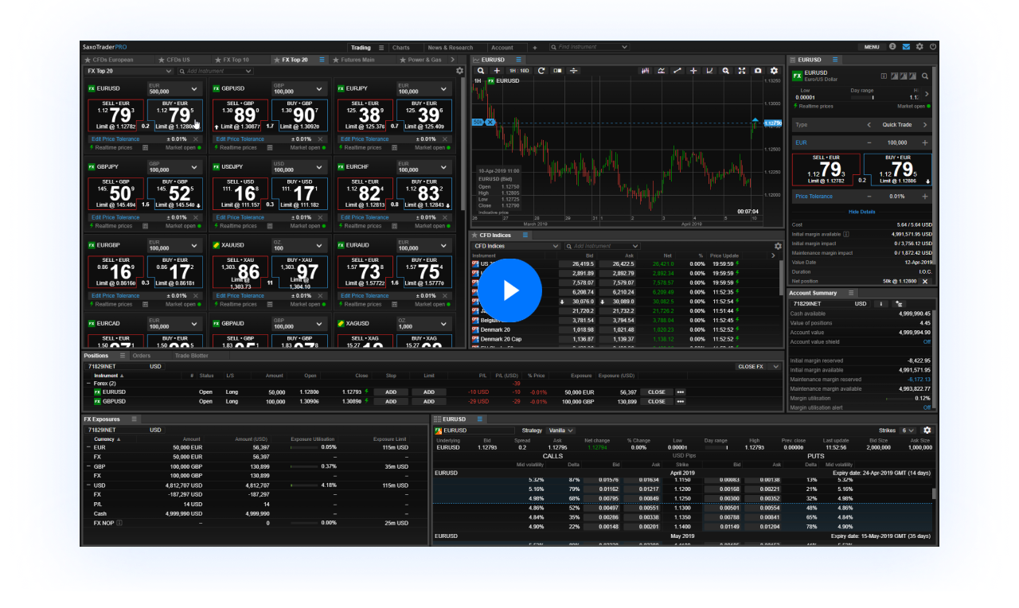Switch to Futures Main watchlist tab
Viewport: 1019px width, 608px height.
coord(353,60)
